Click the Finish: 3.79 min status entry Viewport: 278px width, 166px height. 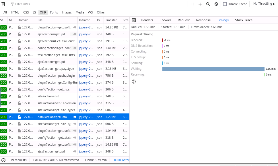pyautogui.click(x=96, y=160)
